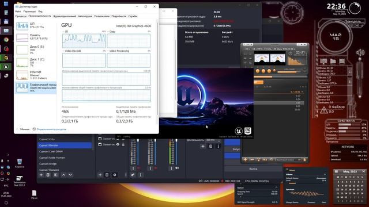Image resolution: width=369 pixels, height=207 pixels.
Task: Click the speaker volume icon in desktop widget
Action: tap(360, 52)
